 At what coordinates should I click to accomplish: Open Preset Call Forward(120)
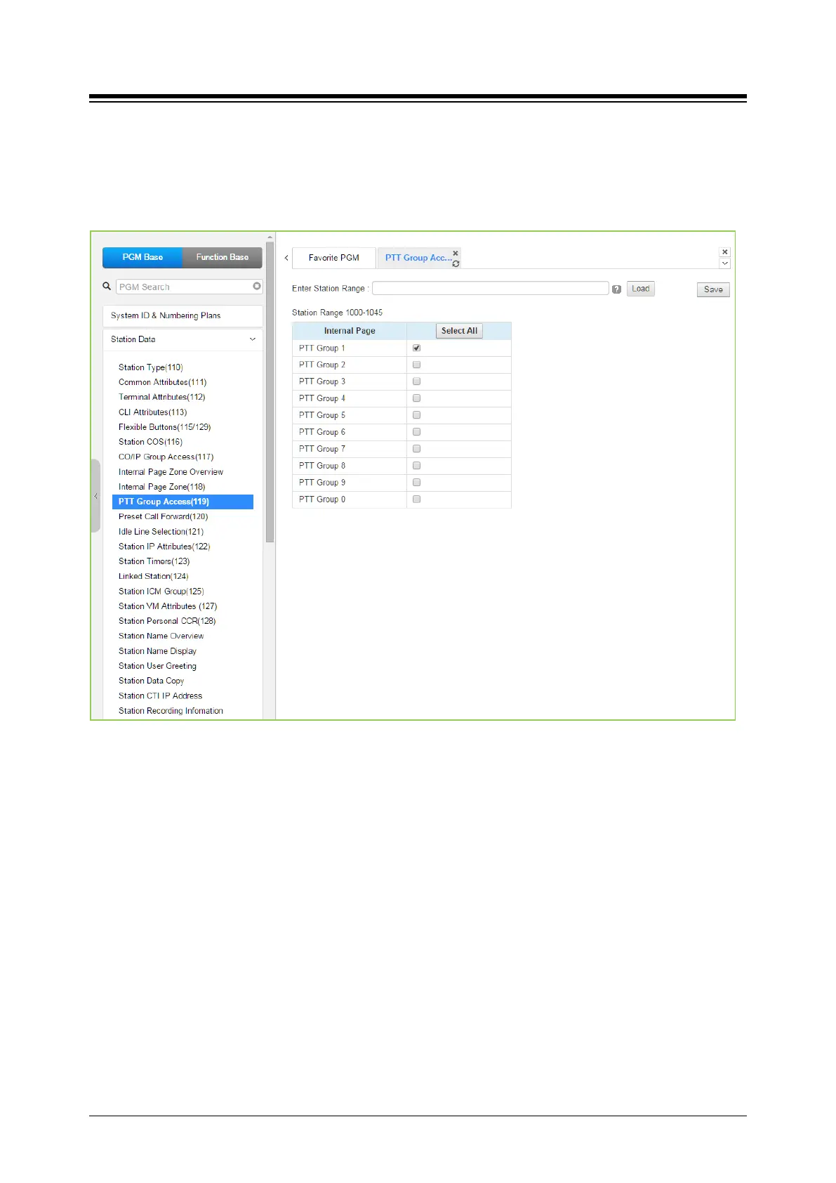click(x=164, y=516)
